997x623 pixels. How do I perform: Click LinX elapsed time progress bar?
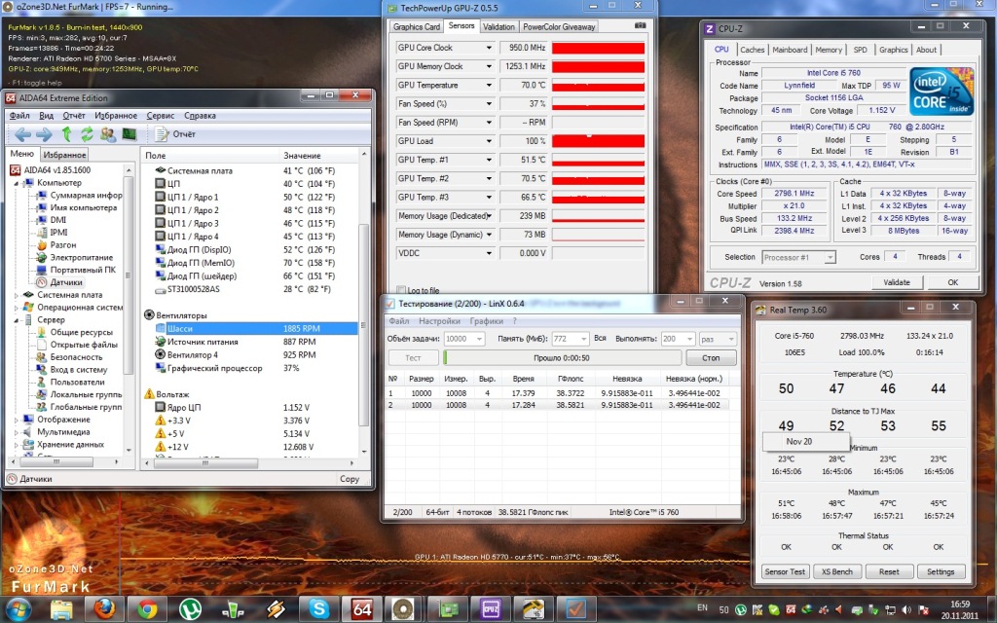tap(562, 358)
